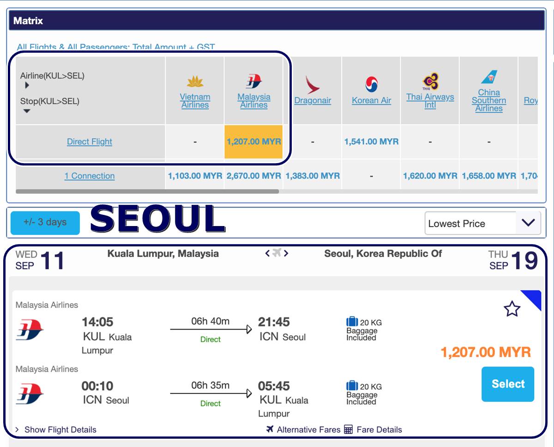This screenshot has height=447, width=554.
Task: Click the 1,207.00 MYR orange price in flight card
Action: pos(486,352)
